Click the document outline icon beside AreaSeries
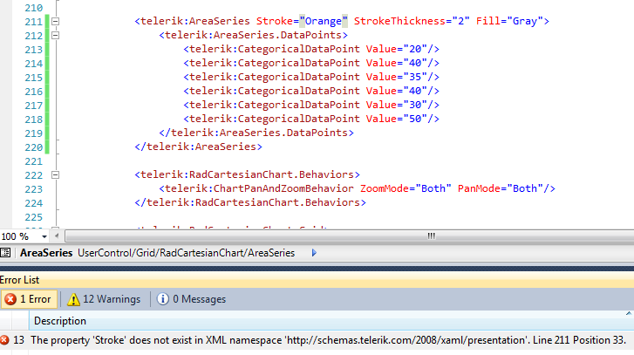The height and width of the screenshot is (355, 634). 5,253
